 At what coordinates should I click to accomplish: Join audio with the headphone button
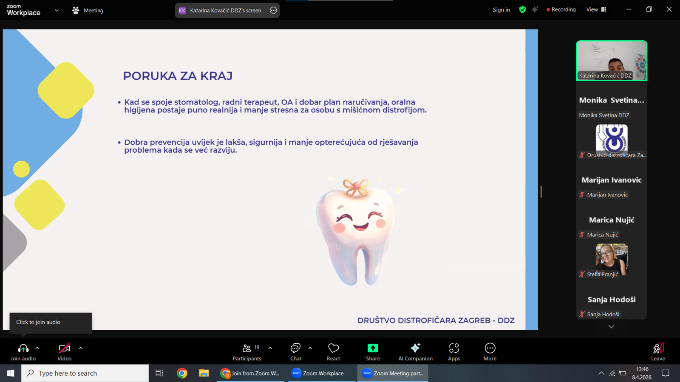click(x=23, y=352)
